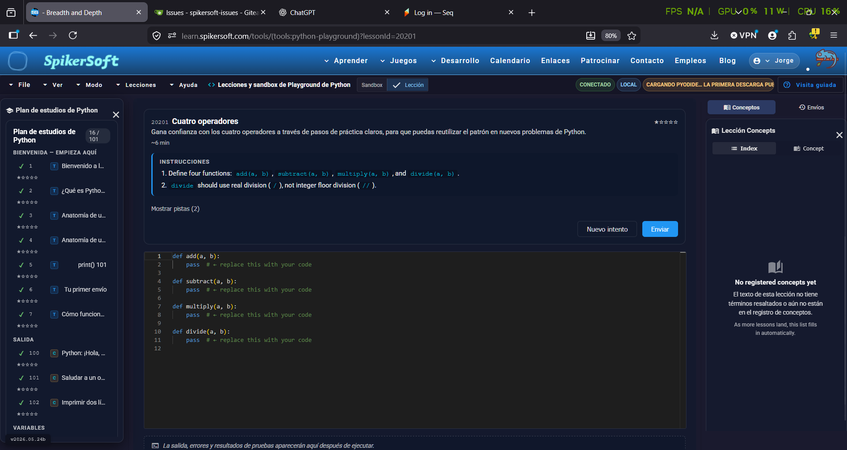Click the SpikerSoft wordmark link

(x=81, y=61)
